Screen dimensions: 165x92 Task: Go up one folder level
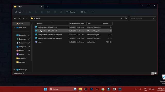click(27, 18)
